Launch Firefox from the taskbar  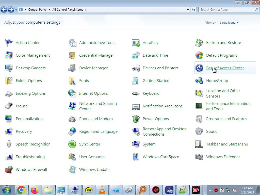pos(35,190)
